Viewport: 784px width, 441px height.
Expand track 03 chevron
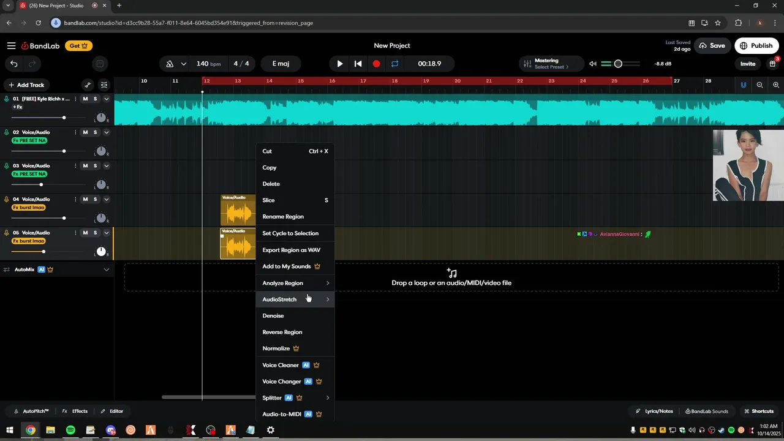click(106, 166)
